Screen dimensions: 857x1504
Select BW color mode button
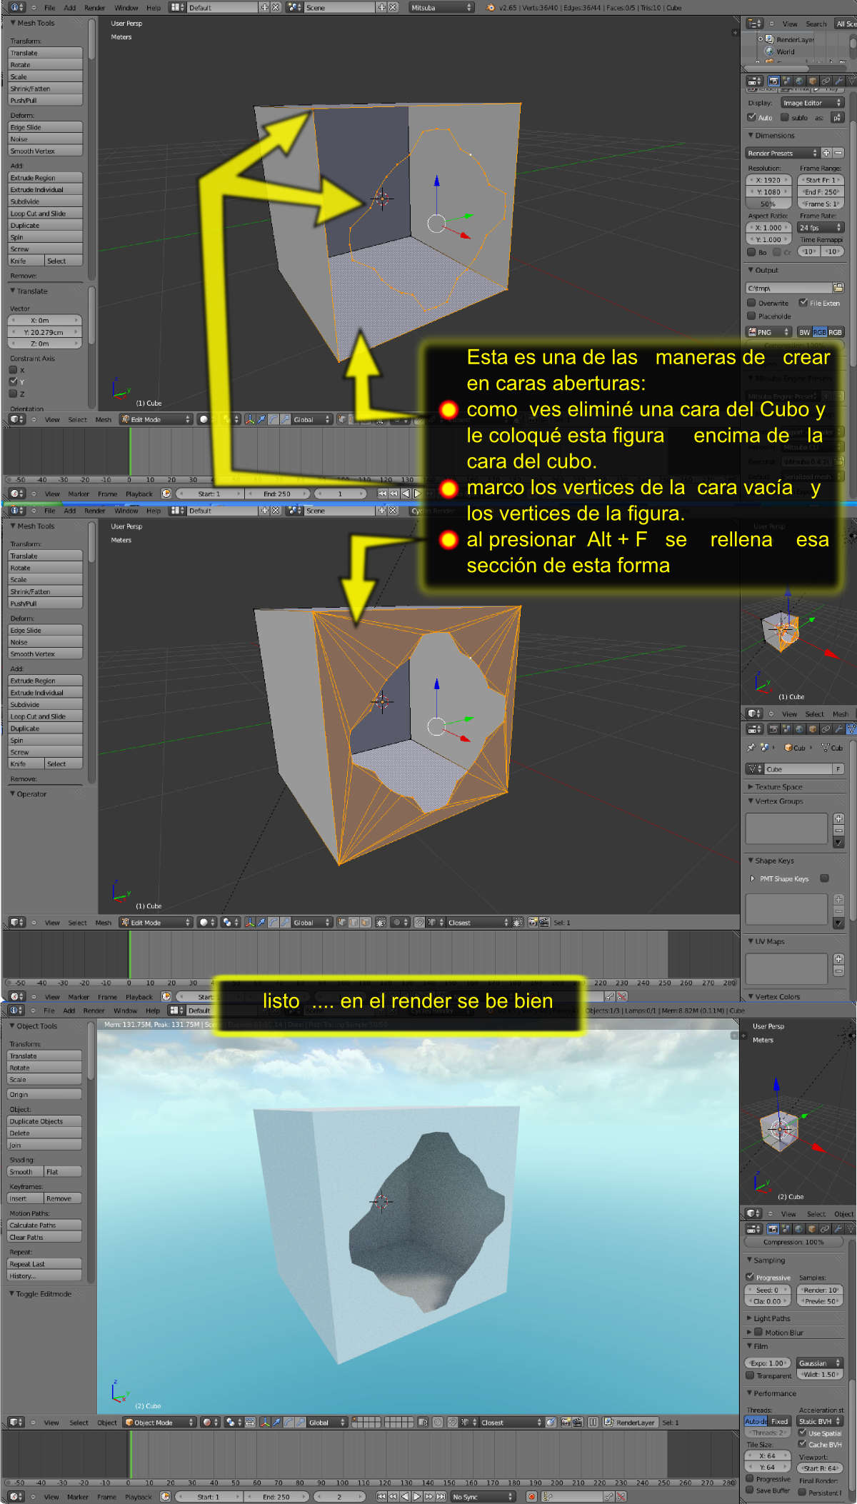804,332
